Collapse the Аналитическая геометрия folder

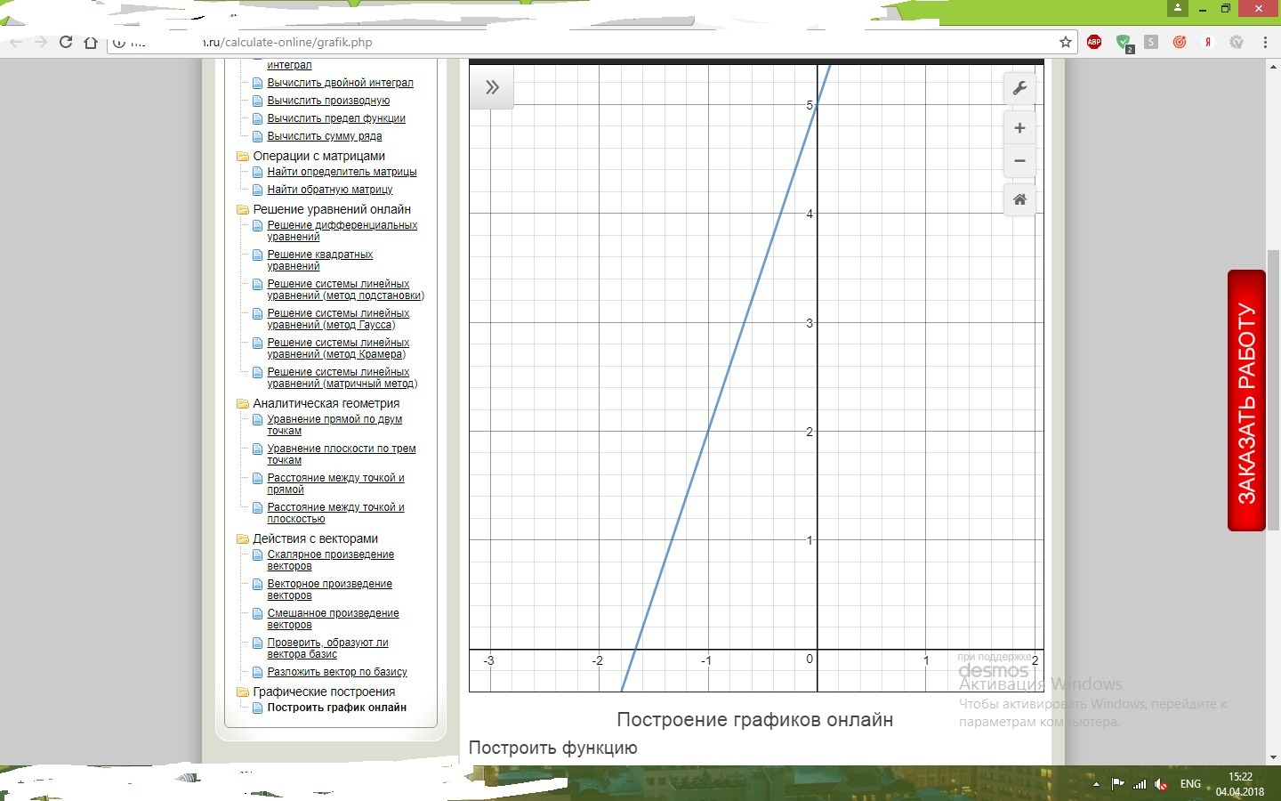point(243,403)
